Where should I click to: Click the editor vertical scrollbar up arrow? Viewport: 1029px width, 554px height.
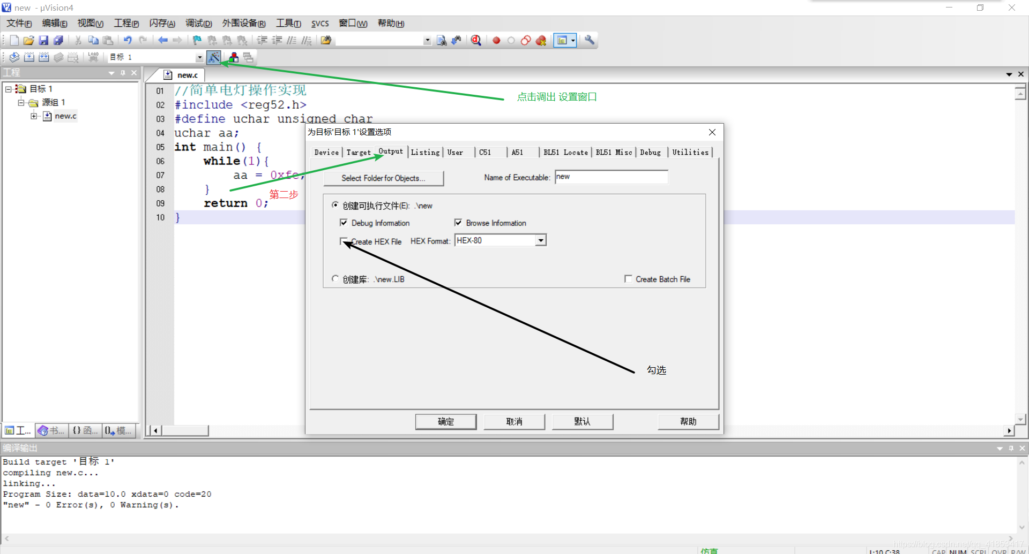click(1020, 94)
